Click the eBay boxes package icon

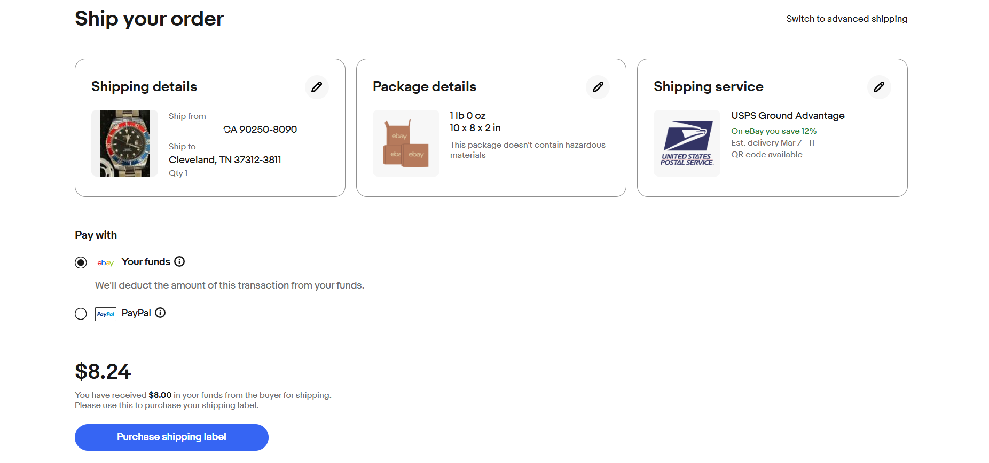(x=406, y=143)
